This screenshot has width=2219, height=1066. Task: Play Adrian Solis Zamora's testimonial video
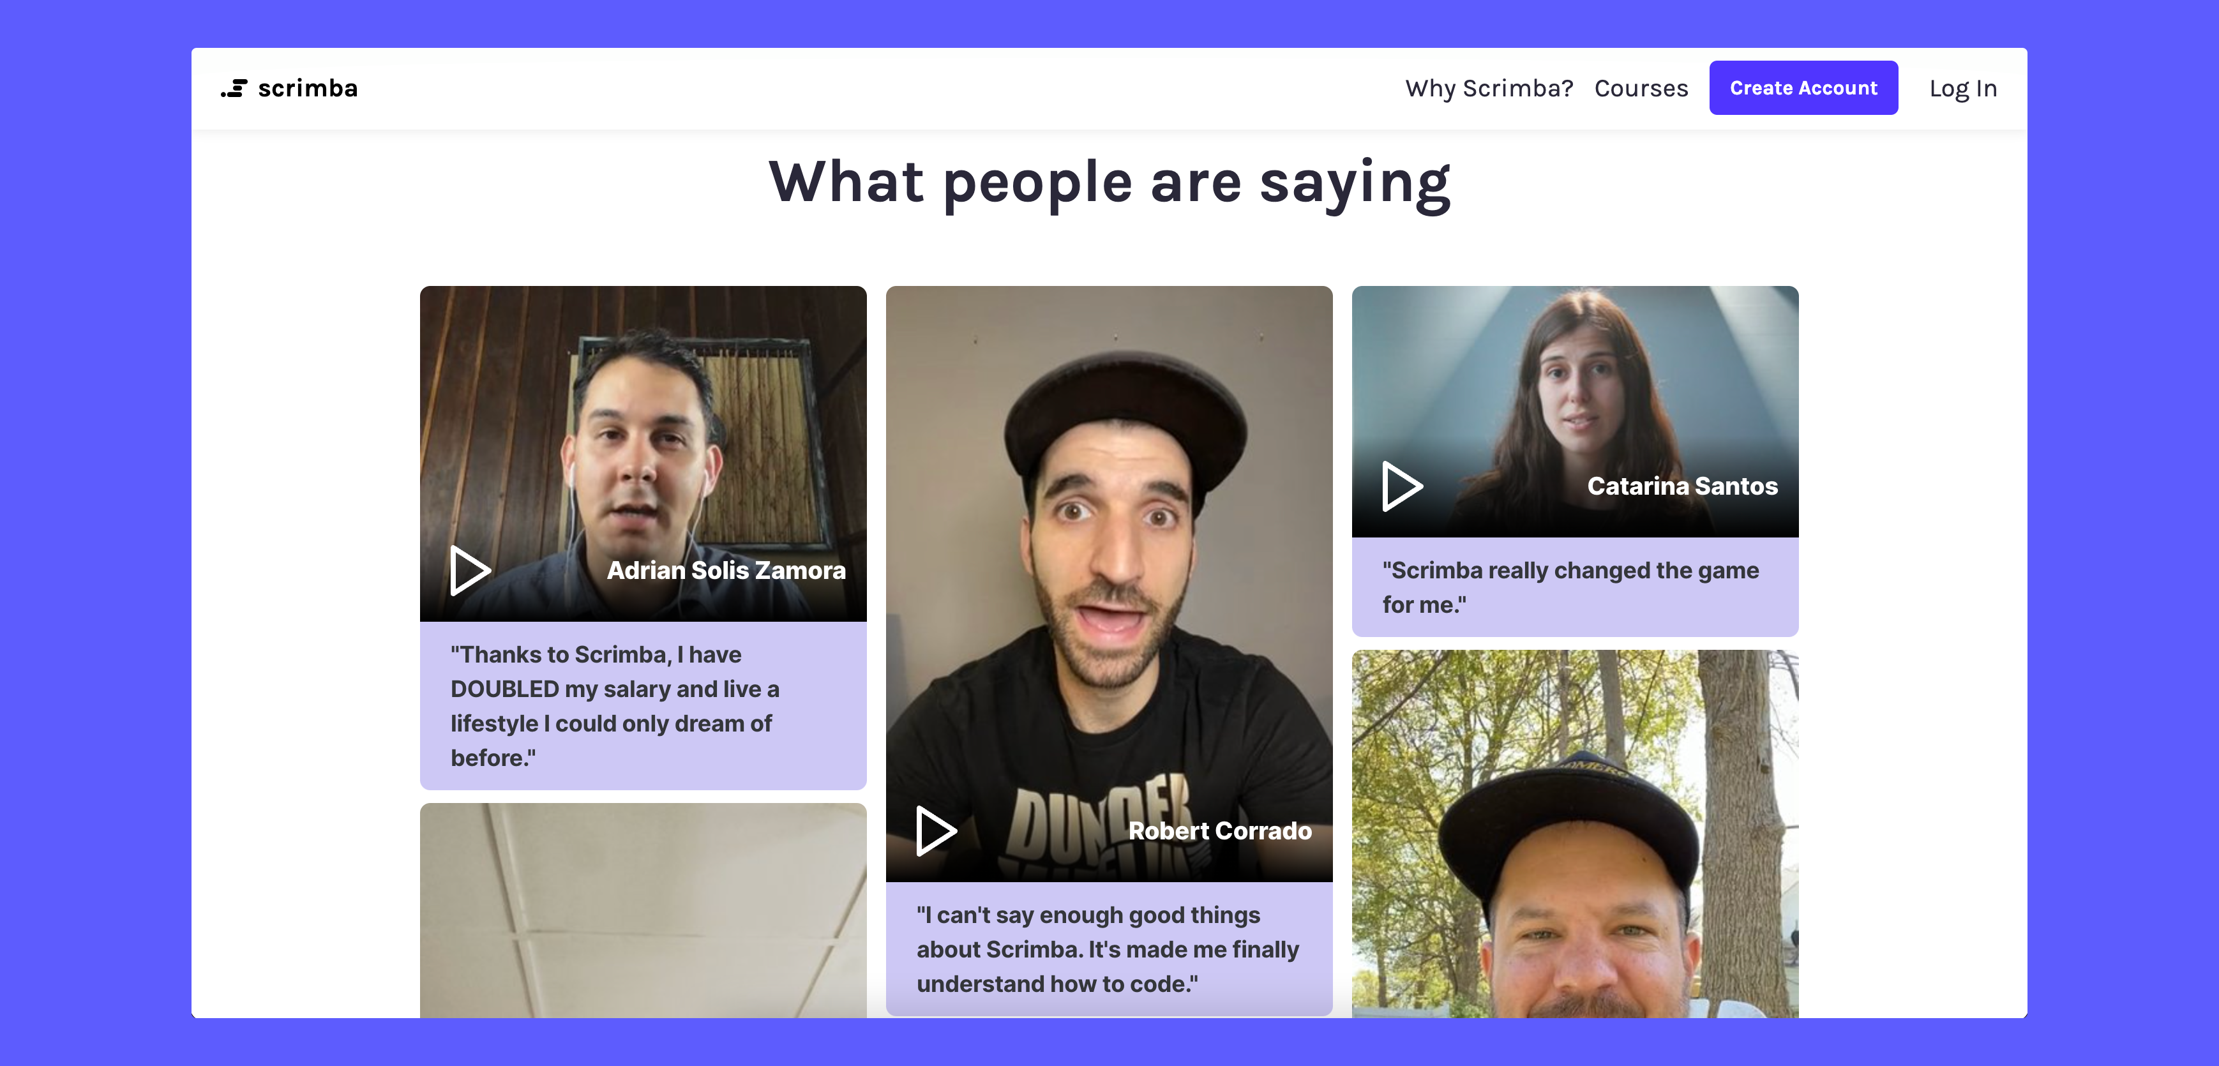point(470,570)
